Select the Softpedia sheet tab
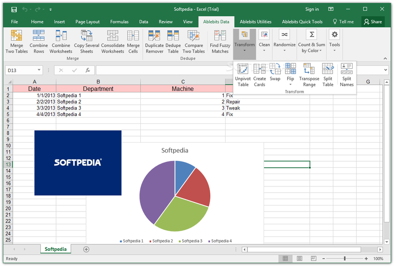Viewport: 394px width, 266px height. point(56,249)
